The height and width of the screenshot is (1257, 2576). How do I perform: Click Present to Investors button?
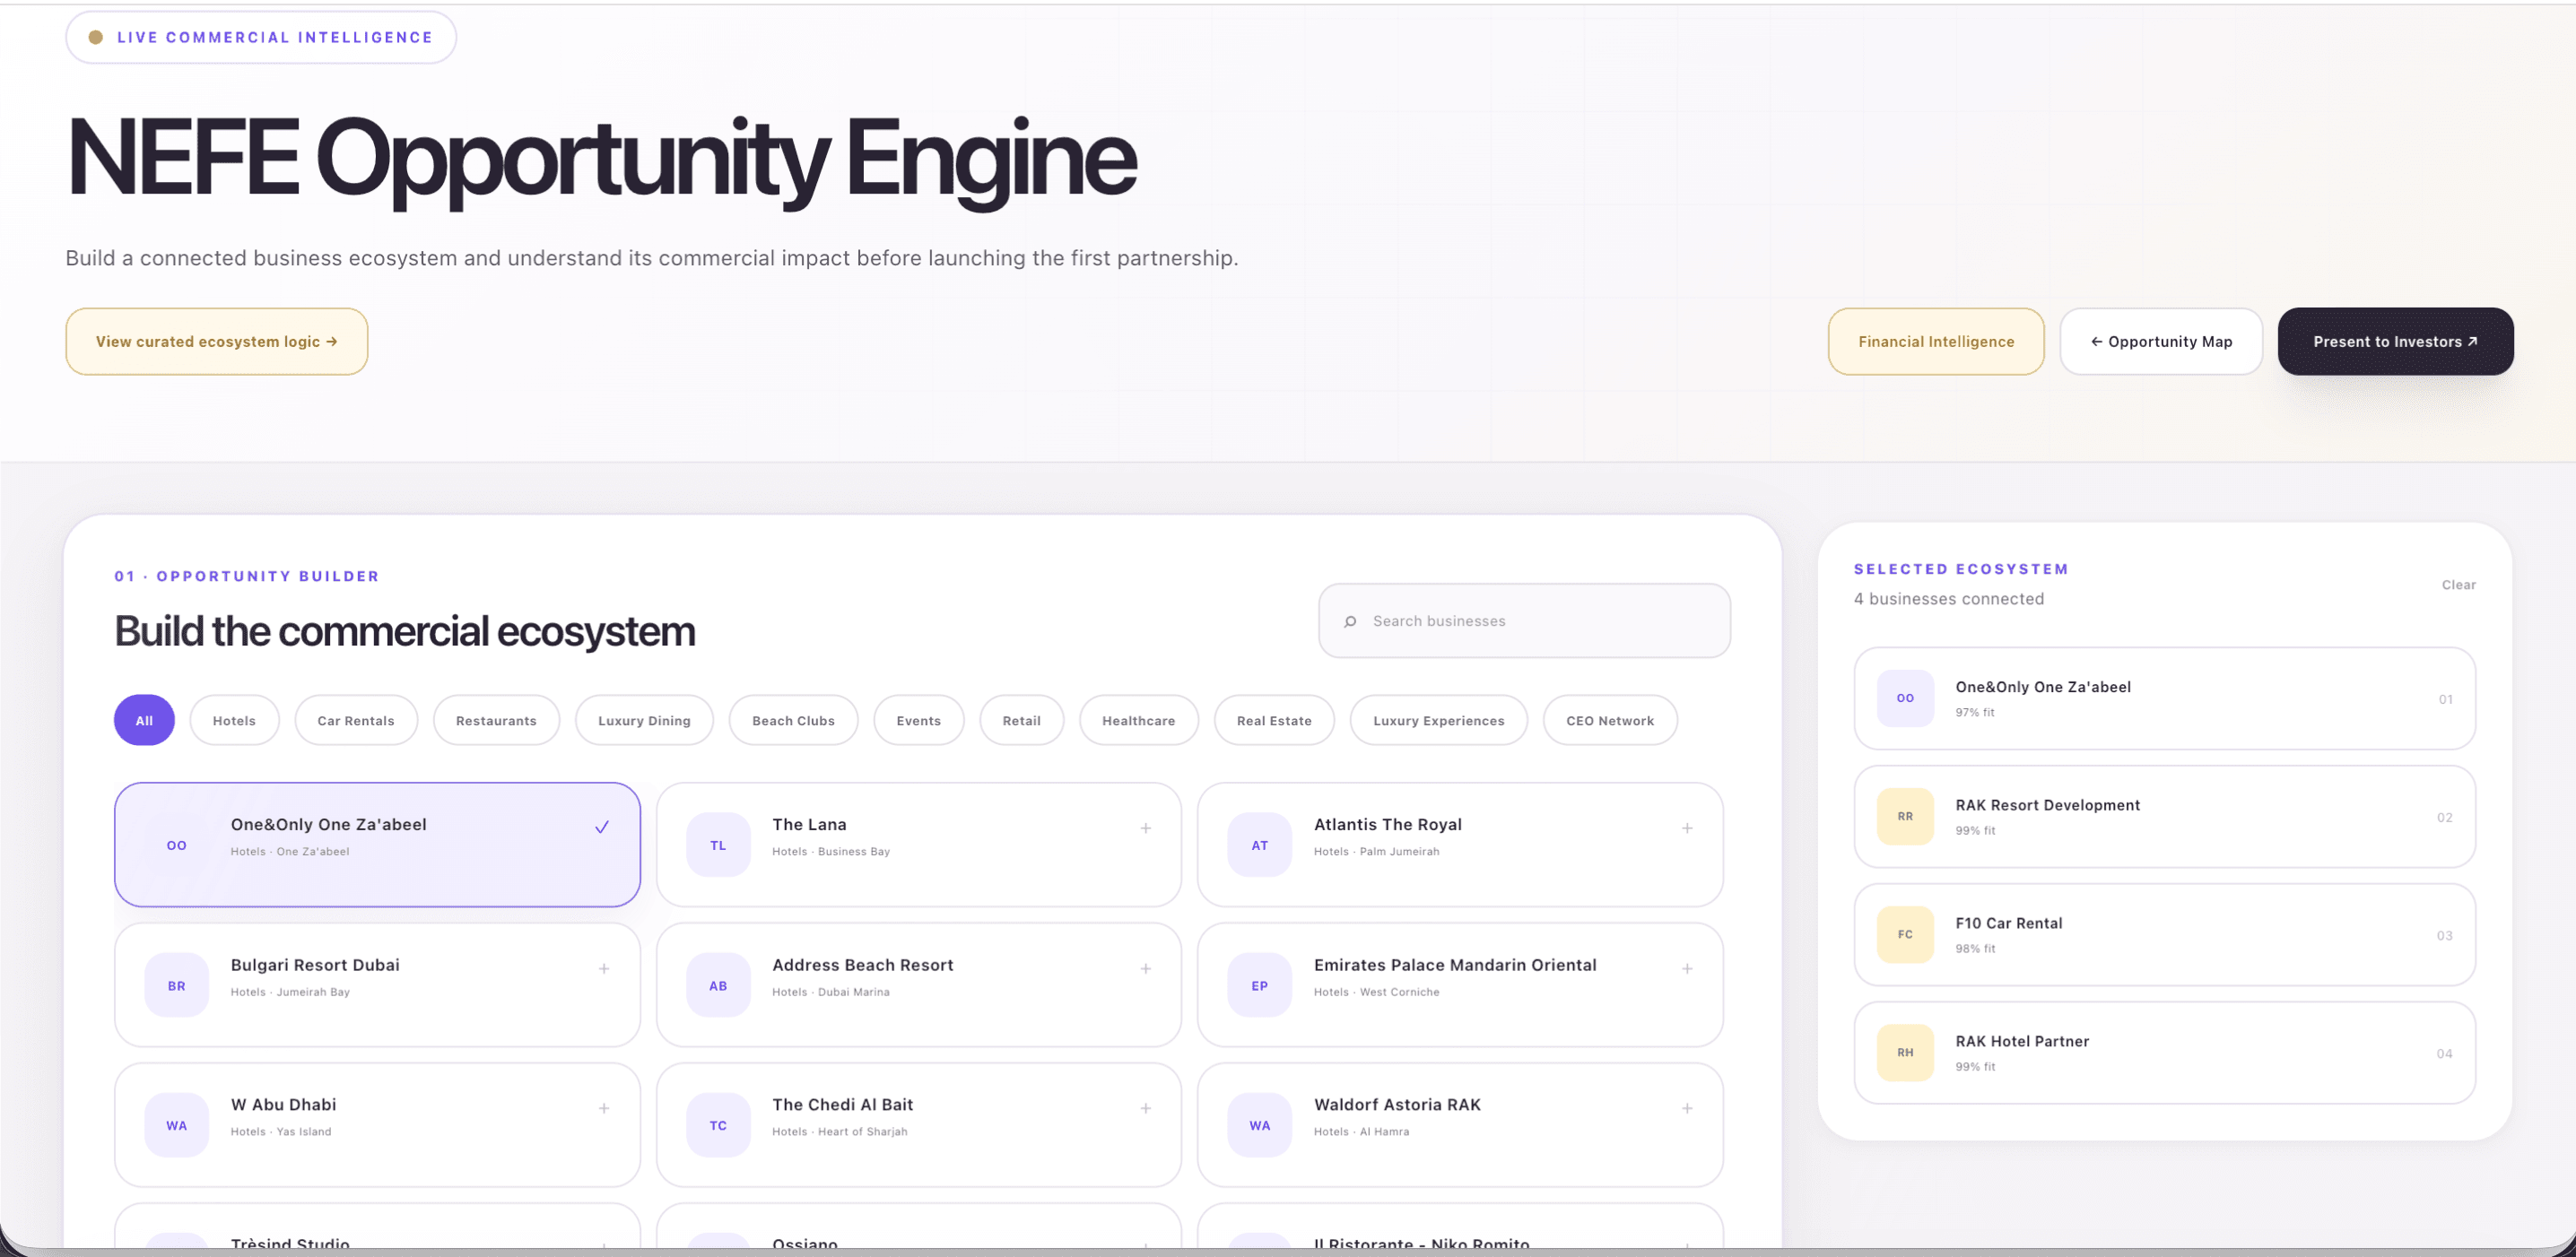[x=2395, y=342]
